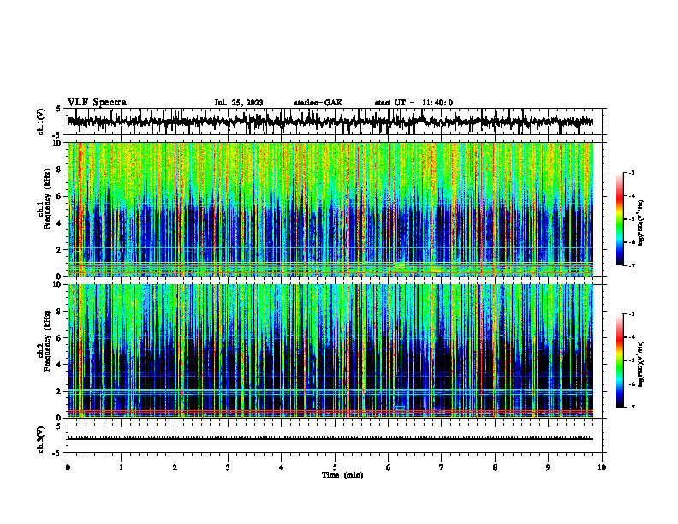Click the "-5" tick of the ch.3(V) axis
Viewport: 678px width, 524px height.
pyautogui.click(x=58, y=453)
